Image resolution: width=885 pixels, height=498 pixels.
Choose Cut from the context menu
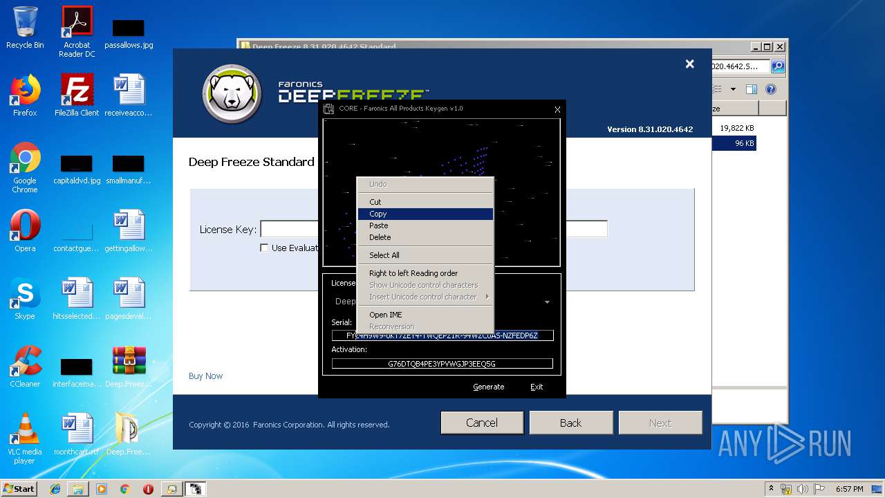click(x=426, y=202)
